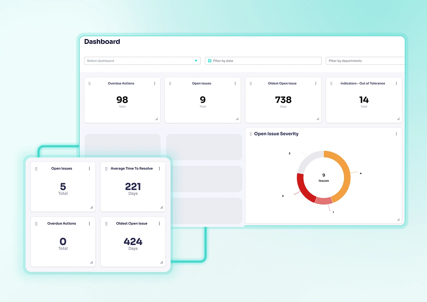Click the resize handle on Oldest Open Issue 424 card

click(x=161, y=263)
